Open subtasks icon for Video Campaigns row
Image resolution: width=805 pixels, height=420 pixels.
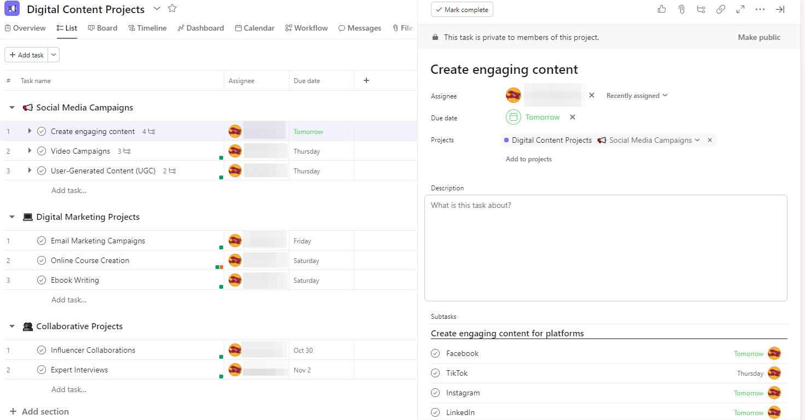click(x=127, y=151)
